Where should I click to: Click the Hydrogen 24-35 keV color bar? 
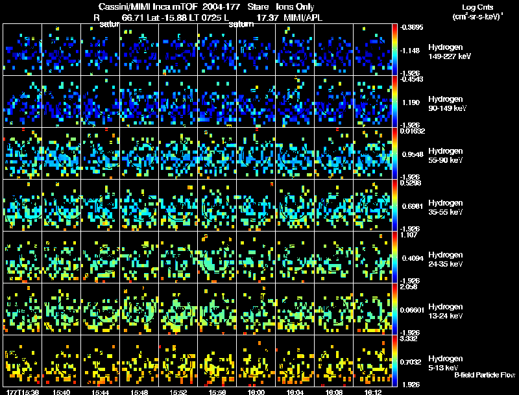point(394,257)
